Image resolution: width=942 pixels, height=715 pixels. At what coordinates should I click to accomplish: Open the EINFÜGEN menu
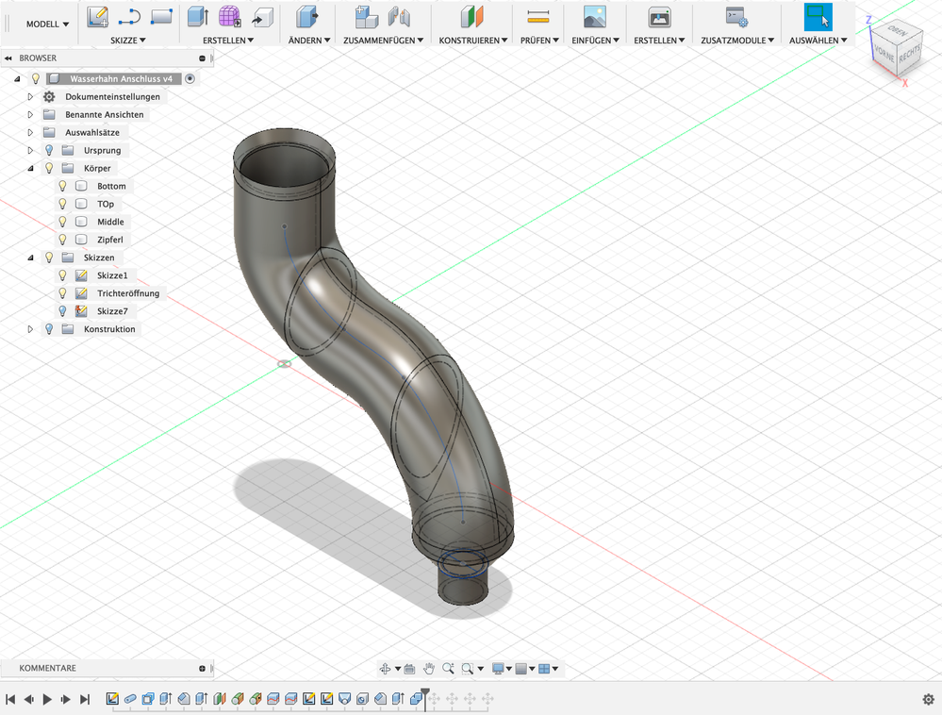pos(595,41)
